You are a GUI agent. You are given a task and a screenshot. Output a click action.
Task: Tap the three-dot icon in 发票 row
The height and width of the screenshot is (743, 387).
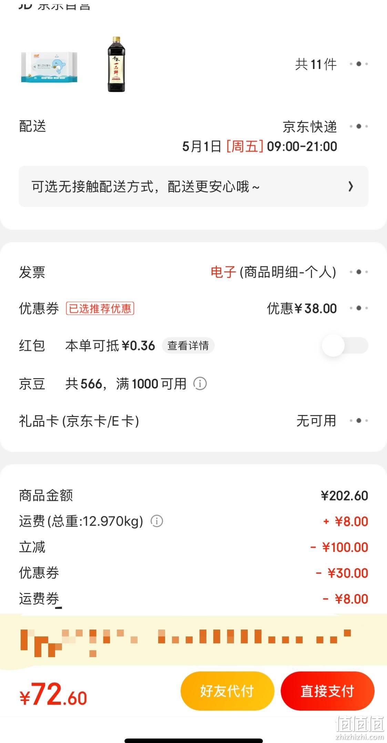pyautogui.click(x=359, y=272)
